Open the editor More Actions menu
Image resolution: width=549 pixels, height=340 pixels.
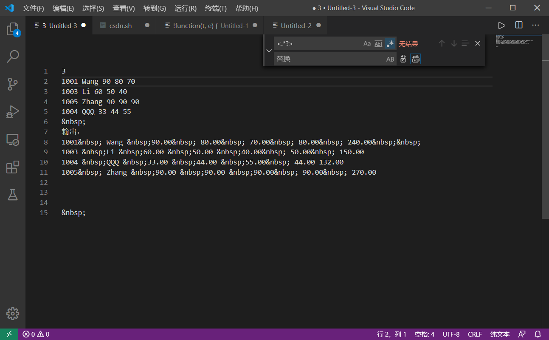coord(536,25)
